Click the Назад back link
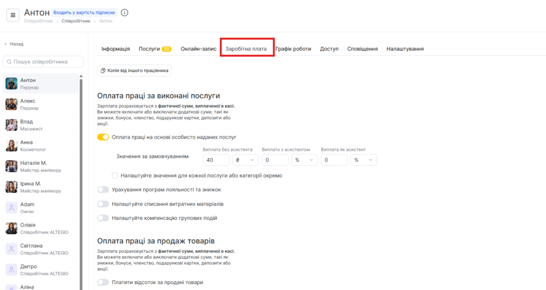The image size is (546, 290). [14, 44]
